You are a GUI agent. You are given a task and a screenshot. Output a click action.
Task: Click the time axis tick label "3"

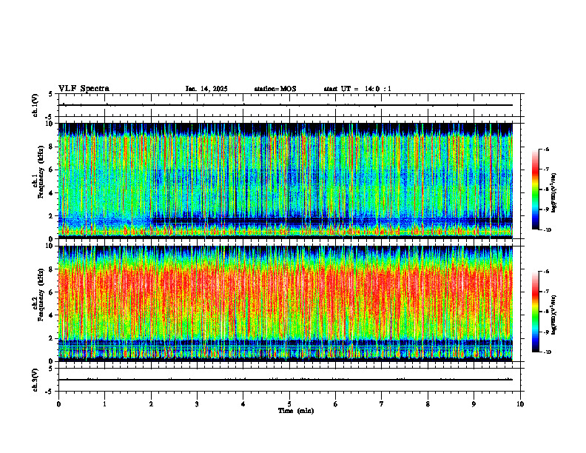coord(197,404)
